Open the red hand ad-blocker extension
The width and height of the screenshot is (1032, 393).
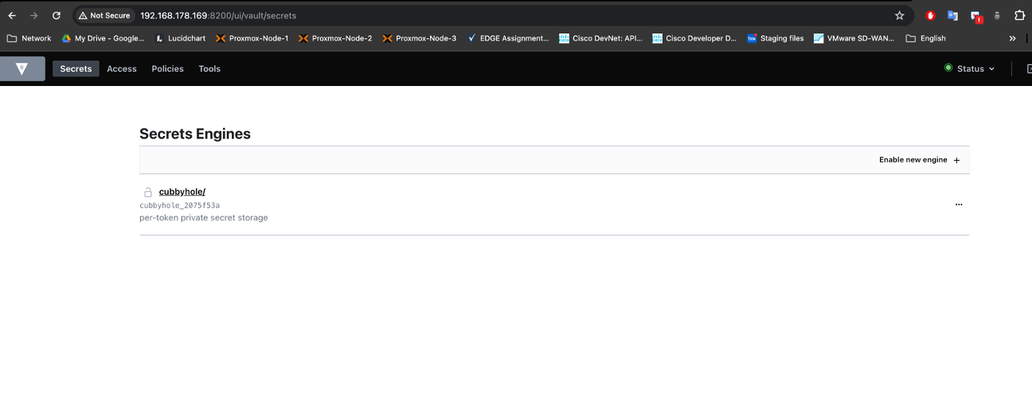pyautogui.click(x=930, y=16)
